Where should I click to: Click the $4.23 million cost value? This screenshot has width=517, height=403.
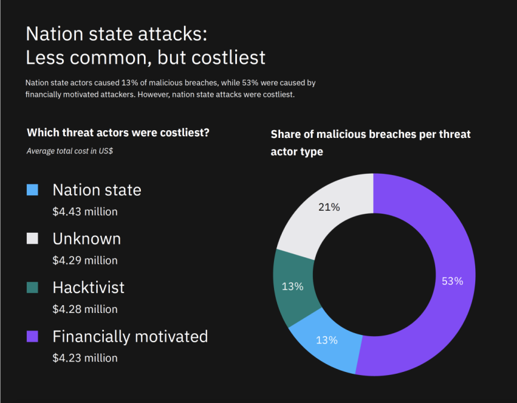[85, 358]
